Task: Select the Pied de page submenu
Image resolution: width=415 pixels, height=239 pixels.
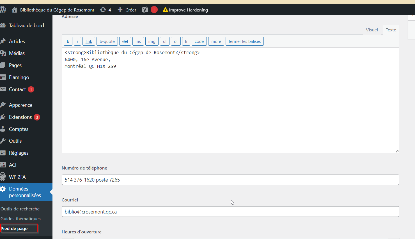Action: 14,229
